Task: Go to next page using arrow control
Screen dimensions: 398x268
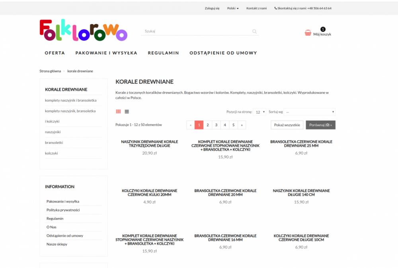Action: coord(242,125)
